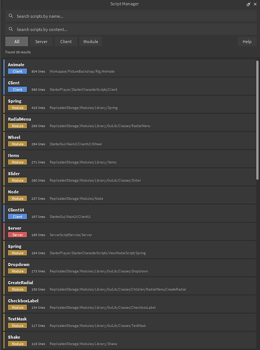
Task: Open the 184-line Spring module title
Action: [x=14, y=246]
